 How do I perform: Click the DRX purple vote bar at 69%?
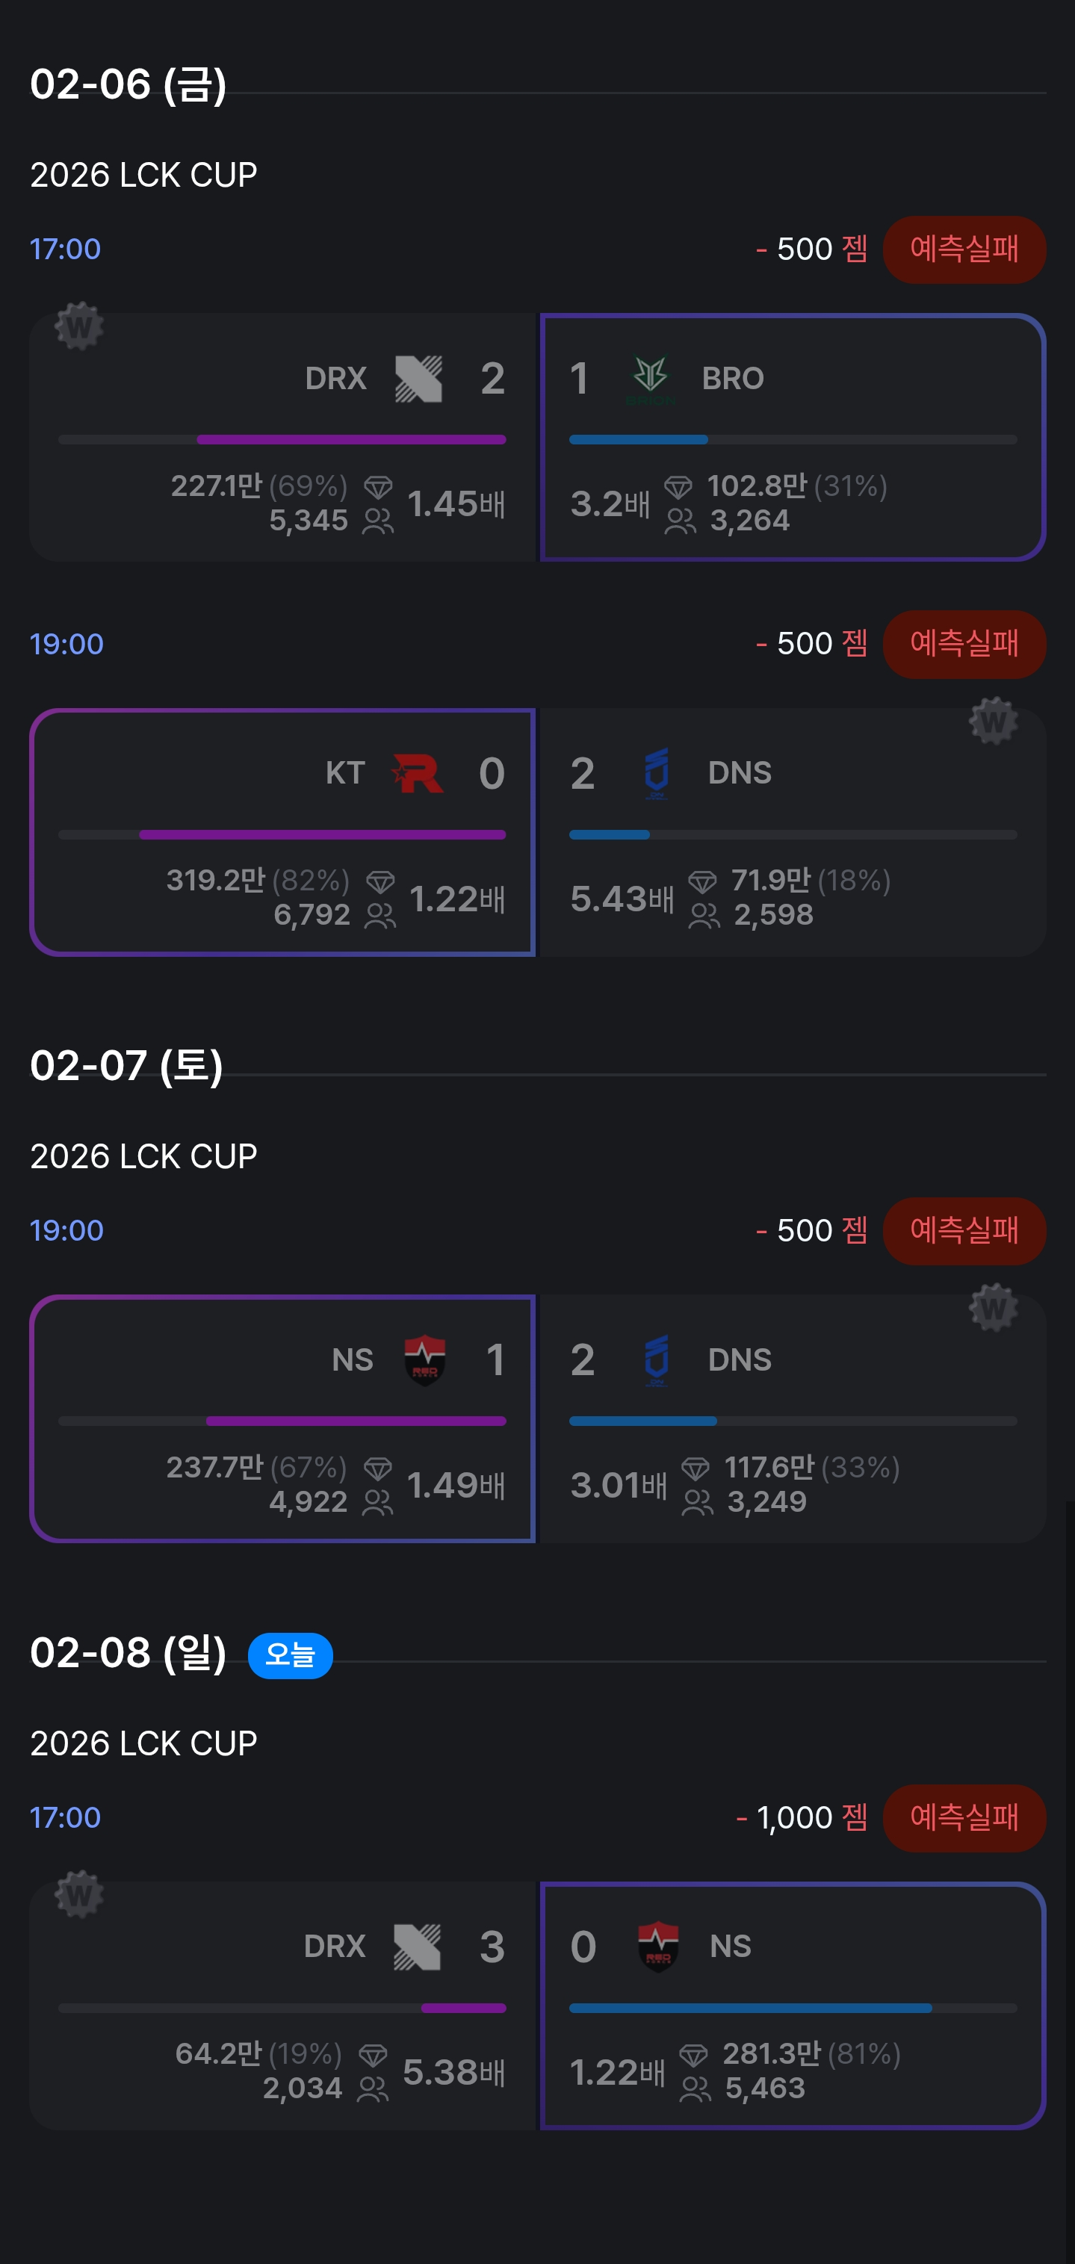point(350,439)
